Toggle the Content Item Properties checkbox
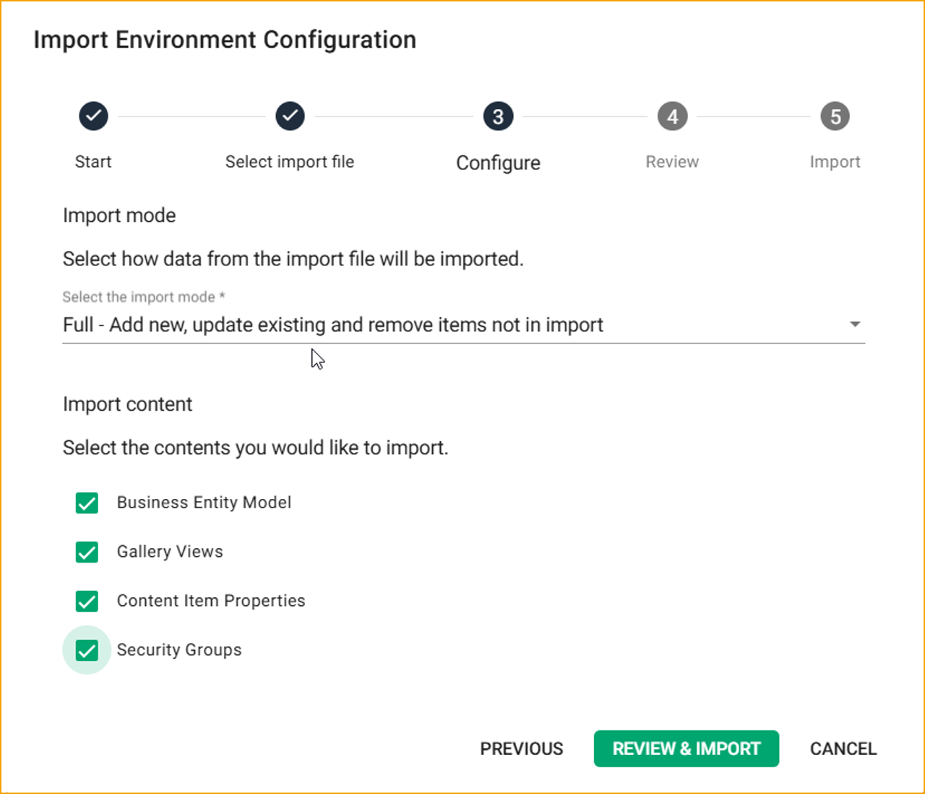Image resolution: width=925 pixels, height=794 pixels. [87, 601]
